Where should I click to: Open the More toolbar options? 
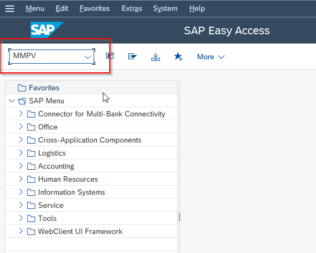tap(211, 57)
